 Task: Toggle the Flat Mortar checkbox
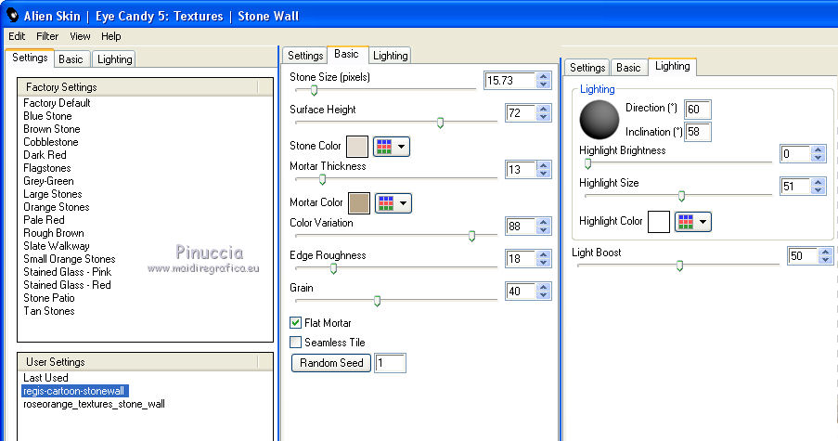pyautogui.click(x=295, y=323)
